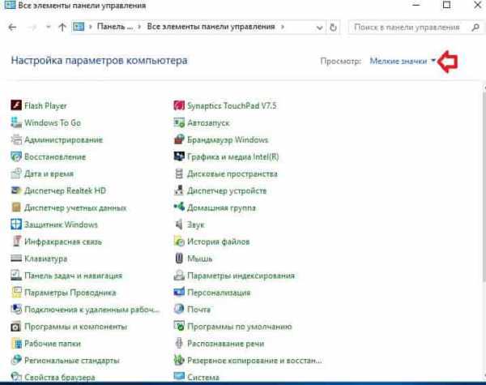The width and height of the screenshot is (486, 385).
Task: Open Резервное копирование и восстановление link
Action: coord(254,360)
